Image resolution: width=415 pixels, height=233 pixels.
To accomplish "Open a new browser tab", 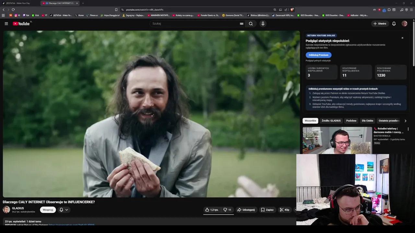I will coord(83,3).
